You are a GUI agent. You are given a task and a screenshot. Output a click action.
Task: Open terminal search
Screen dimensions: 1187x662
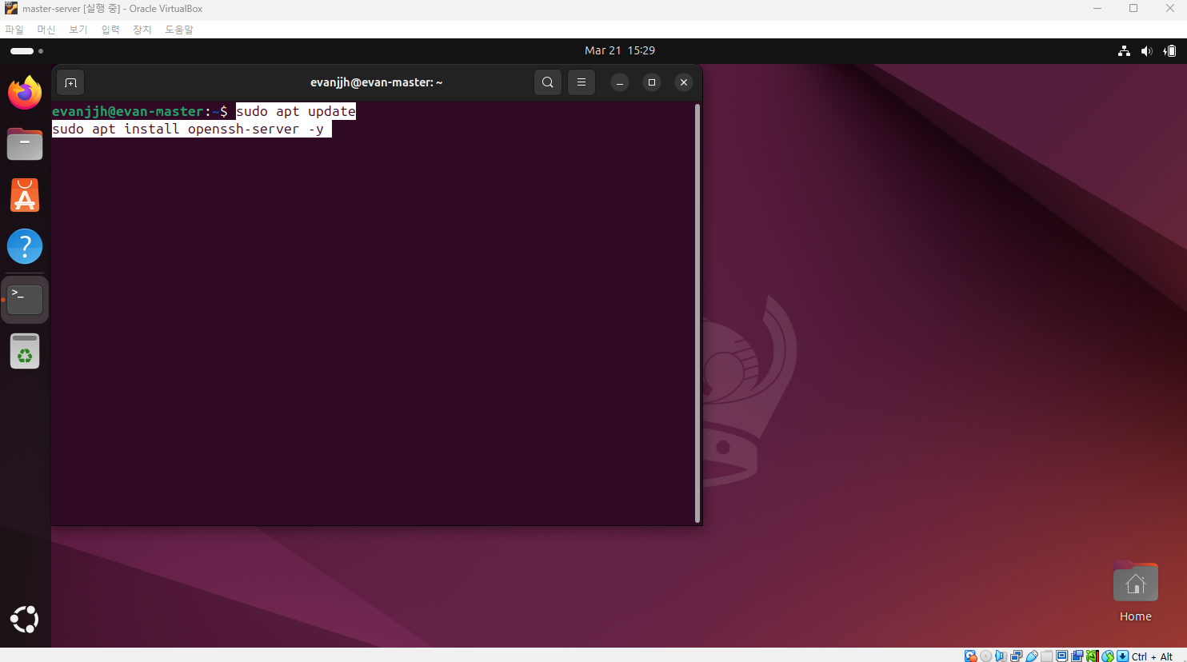click(548, 82)
